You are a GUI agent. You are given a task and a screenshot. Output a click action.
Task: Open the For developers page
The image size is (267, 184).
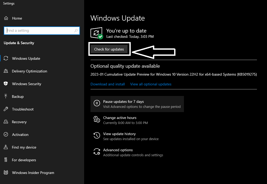coord(24,160)
